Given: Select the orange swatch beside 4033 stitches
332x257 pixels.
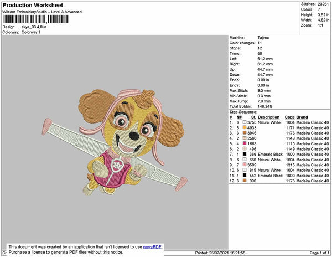Looking at the screenshot, I should tap(245, 127).
